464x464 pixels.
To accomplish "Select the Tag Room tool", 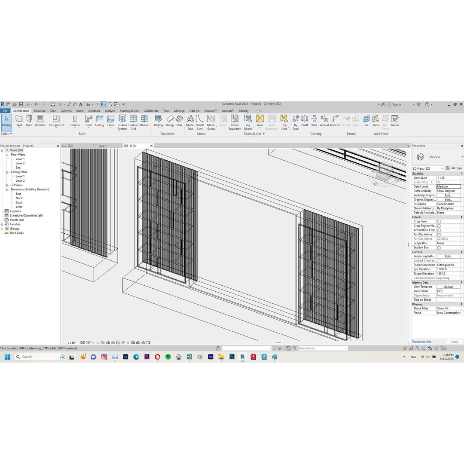I will coord(248,122).
